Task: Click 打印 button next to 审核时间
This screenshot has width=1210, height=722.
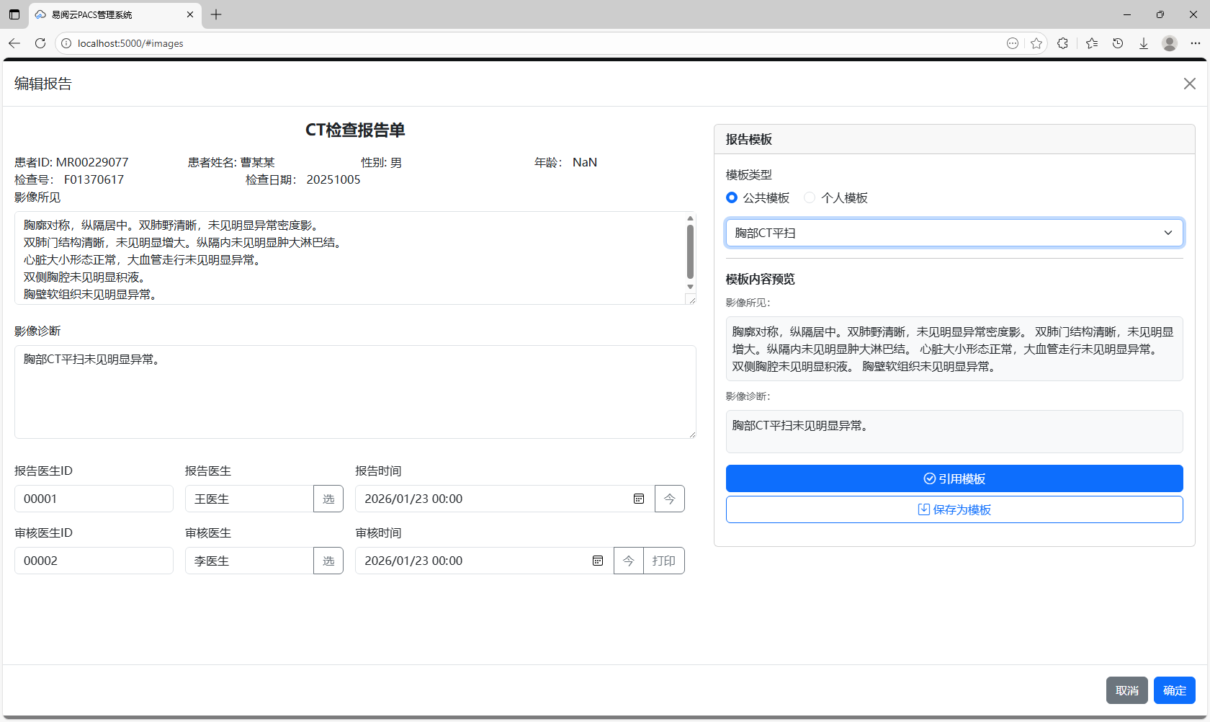Action: click(663, 561)
